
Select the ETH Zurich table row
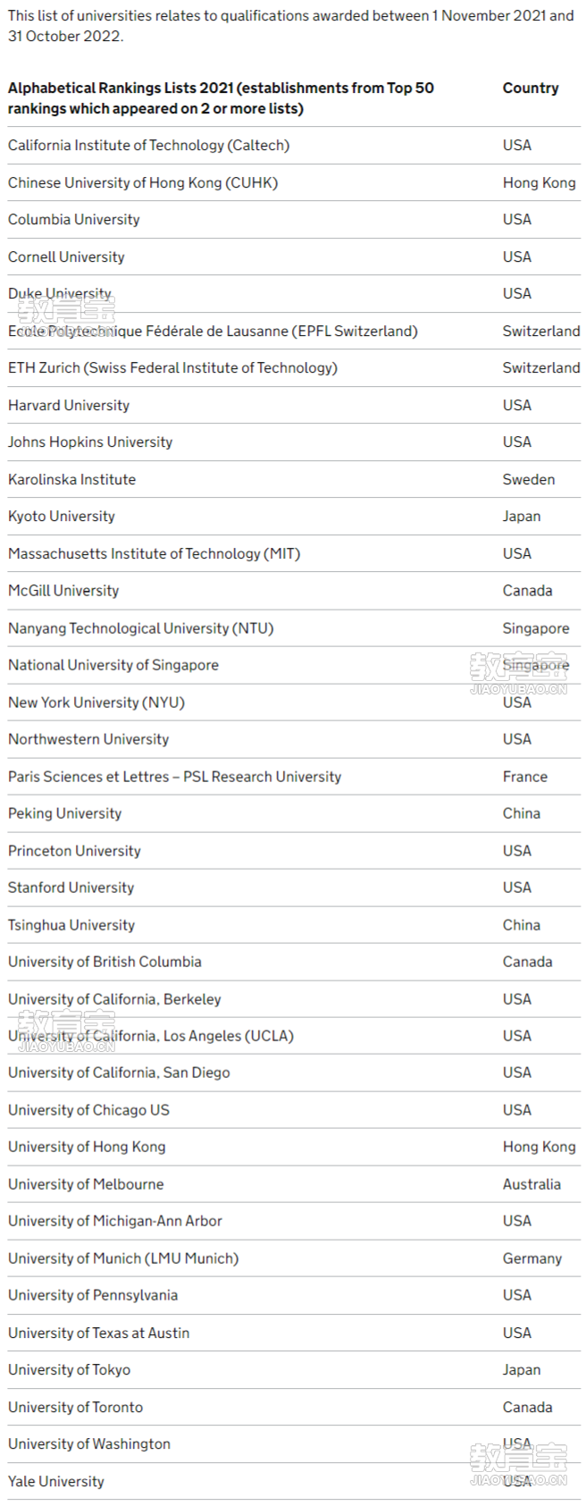click(294, 368)
